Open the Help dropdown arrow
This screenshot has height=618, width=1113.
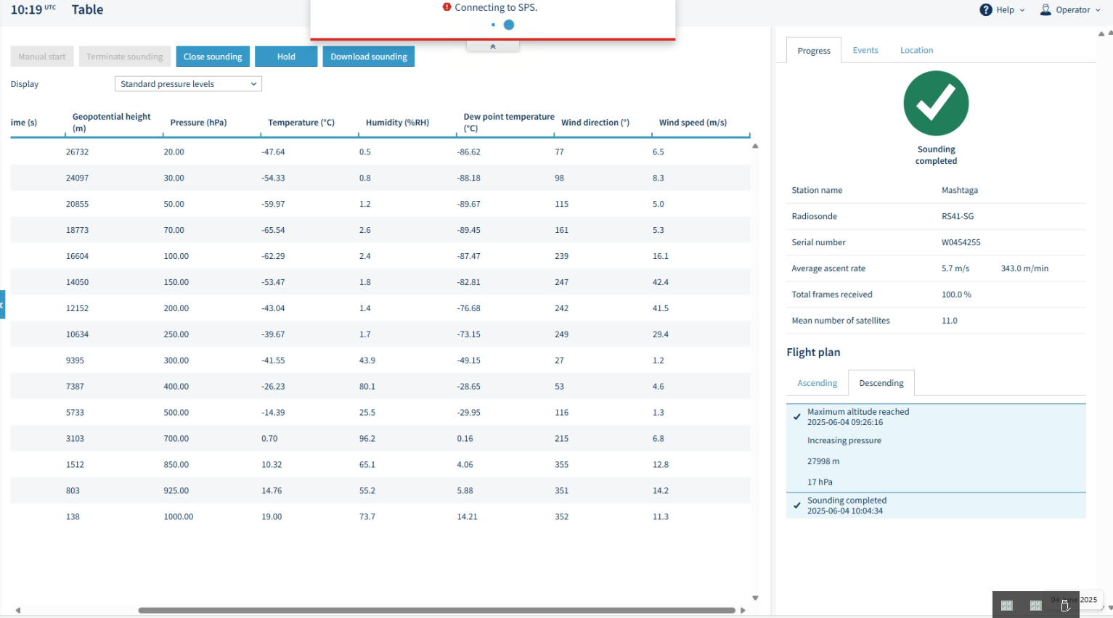point(1022,10)
